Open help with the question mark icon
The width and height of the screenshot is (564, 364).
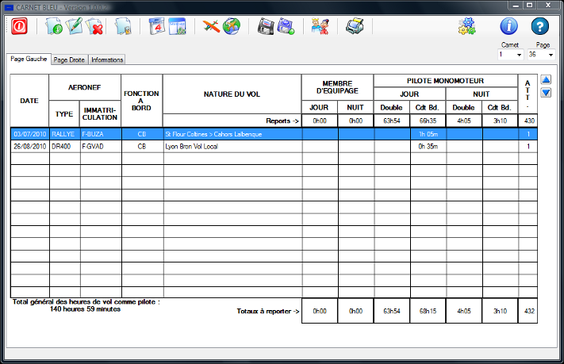pos(540,26)
